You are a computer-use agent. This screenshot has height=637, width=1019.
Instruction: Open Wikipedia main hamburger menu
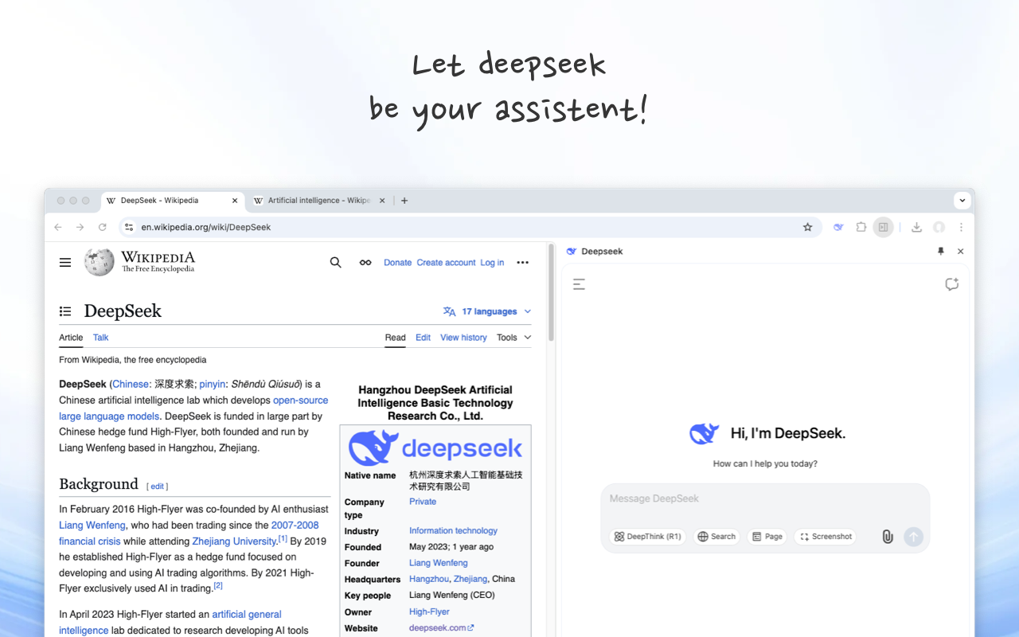pyautogui.click(x=65, y=262)
